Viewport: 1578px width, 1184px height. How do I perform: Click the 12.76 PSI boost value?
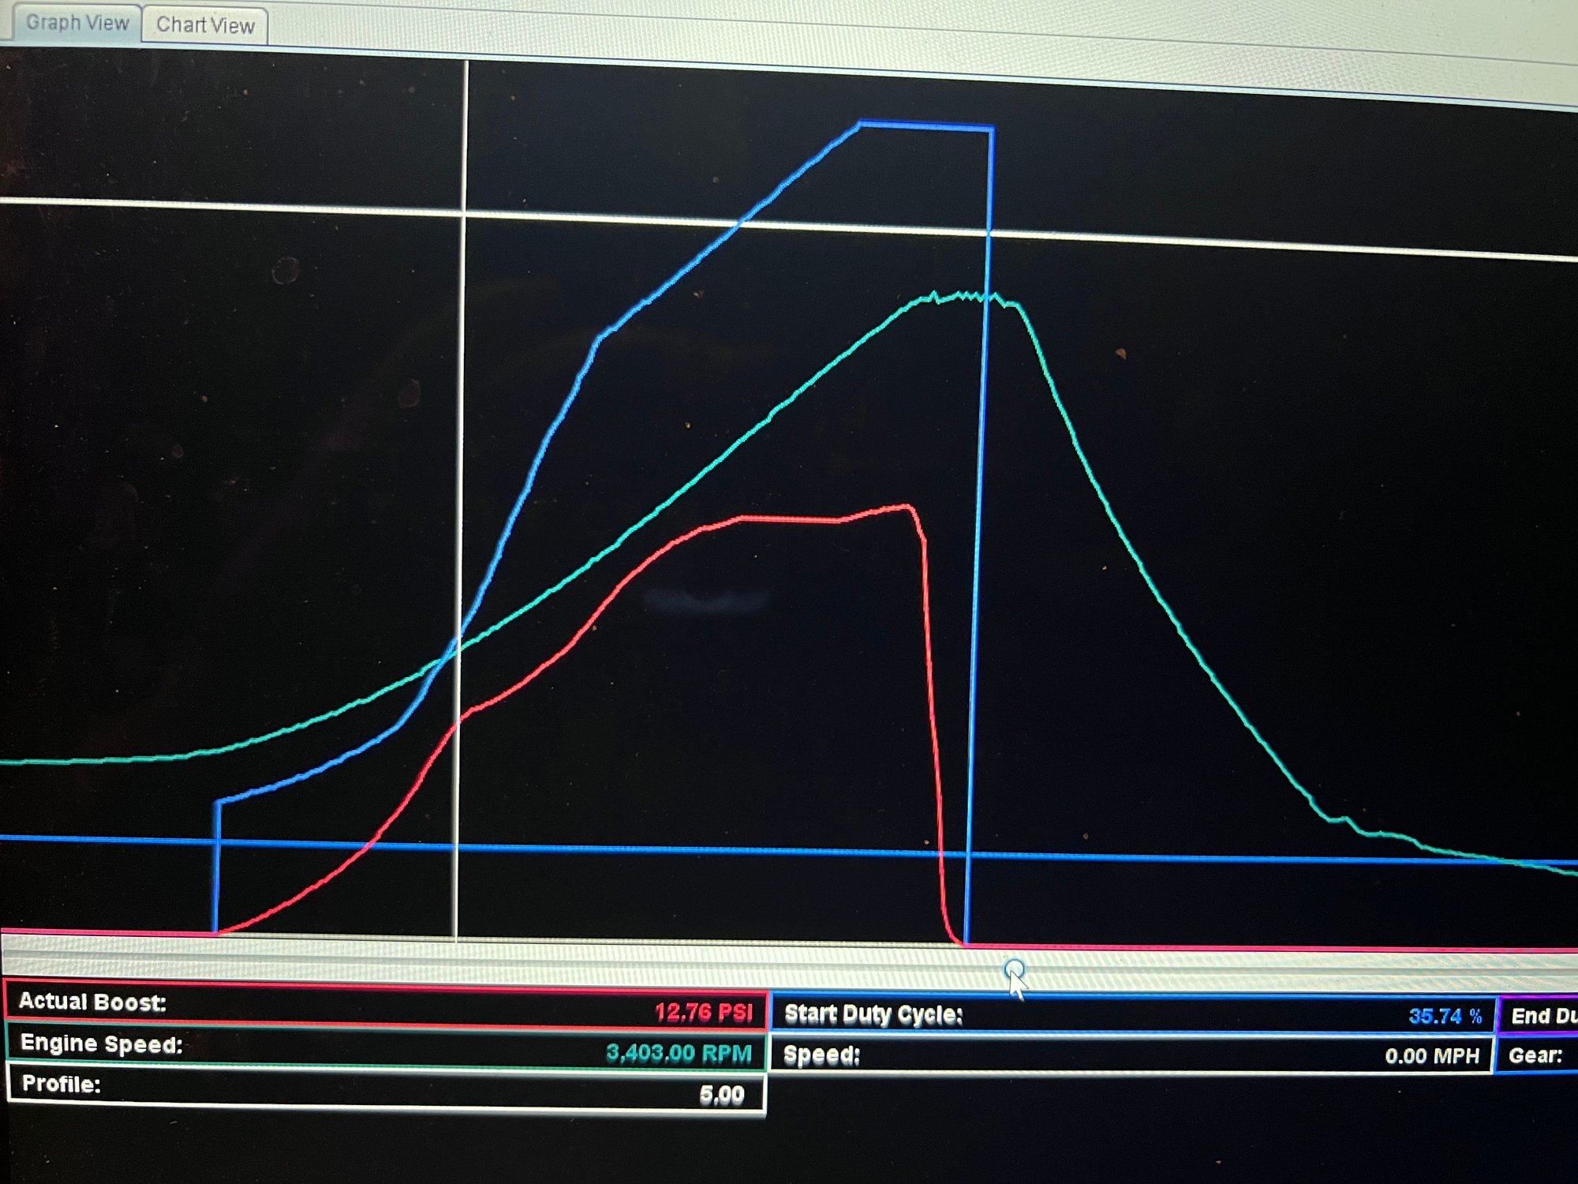click(703, 1012)
